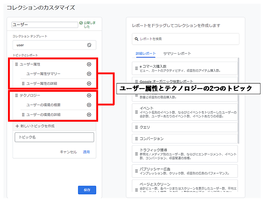Remove the ユーザー属性 topic with its X icon

pos(89,64)
